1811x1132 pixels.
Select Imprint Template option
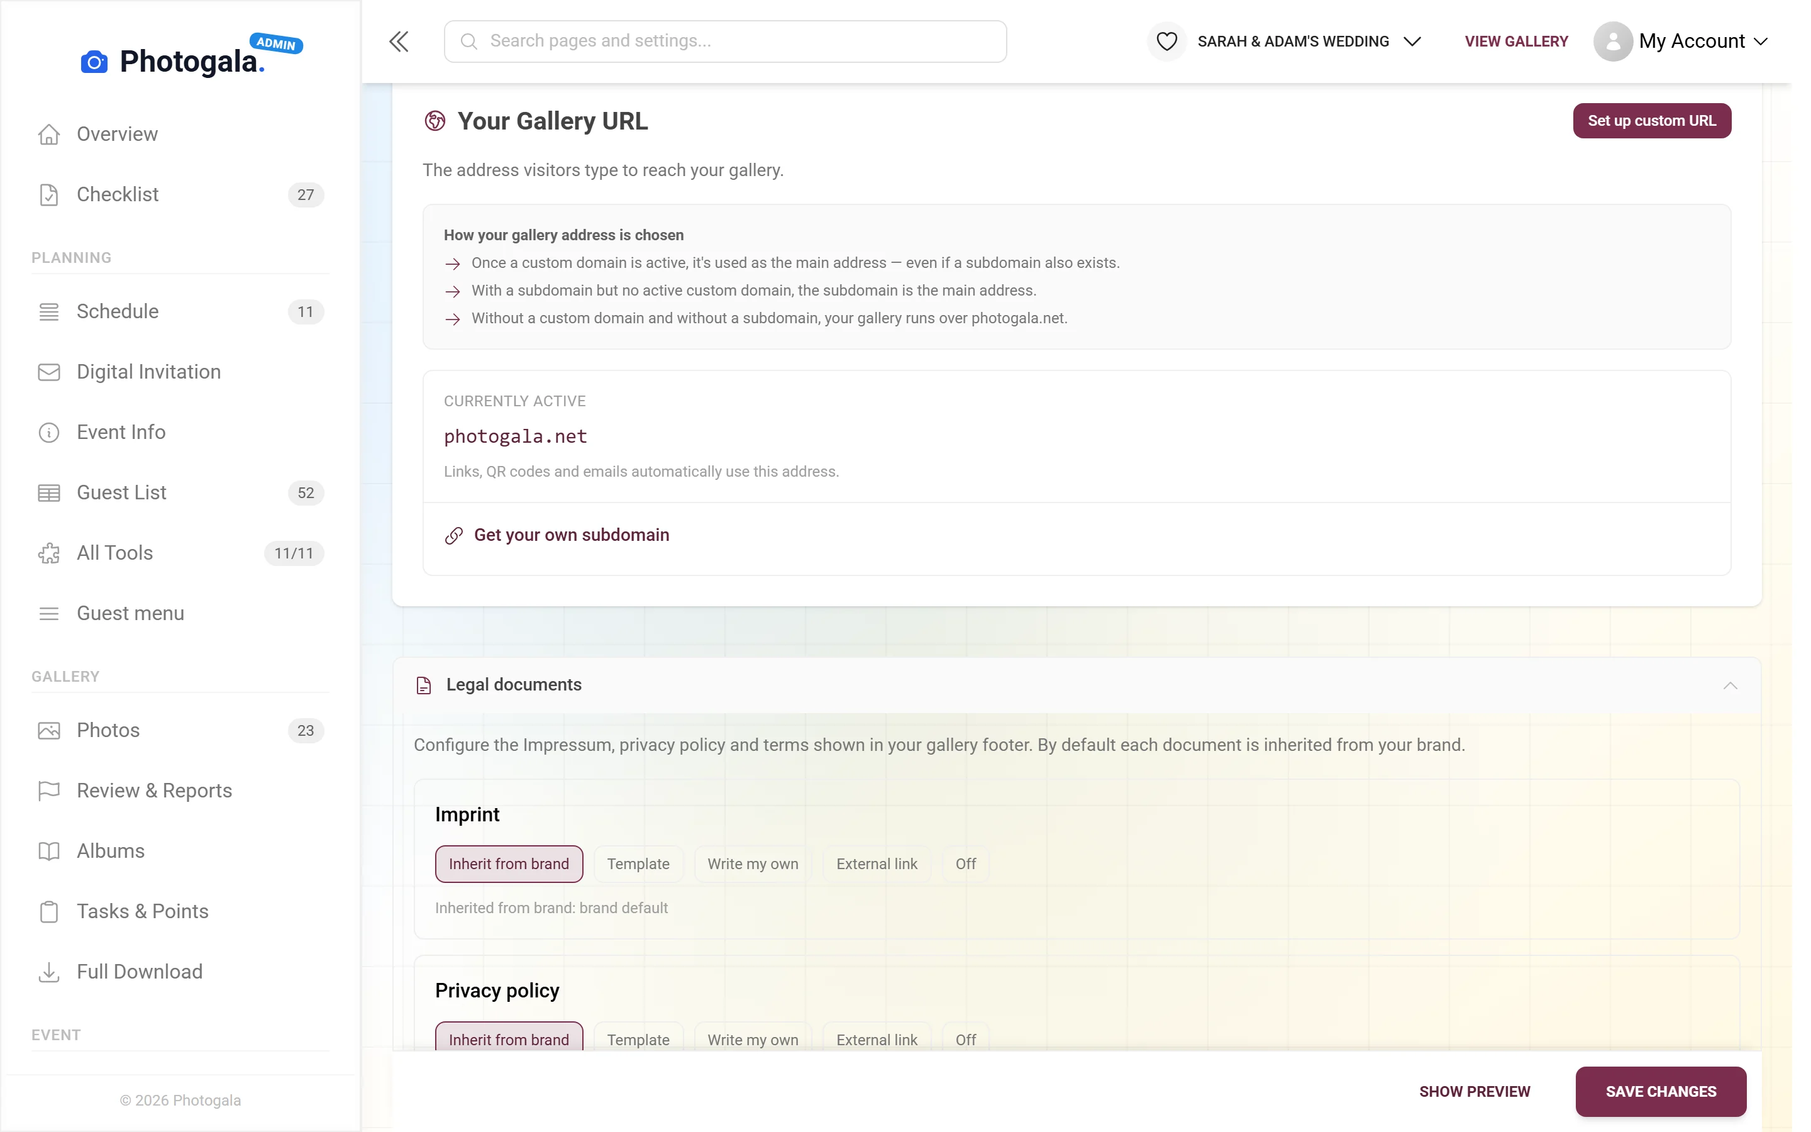(x=638, y=864)
